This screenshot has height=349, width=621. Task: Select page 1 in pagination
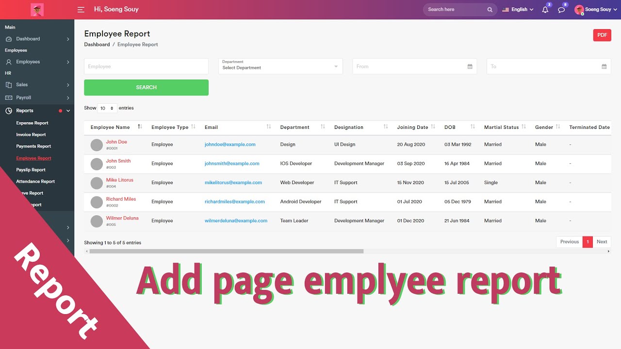pyautogui.click(x=588, y=242)
